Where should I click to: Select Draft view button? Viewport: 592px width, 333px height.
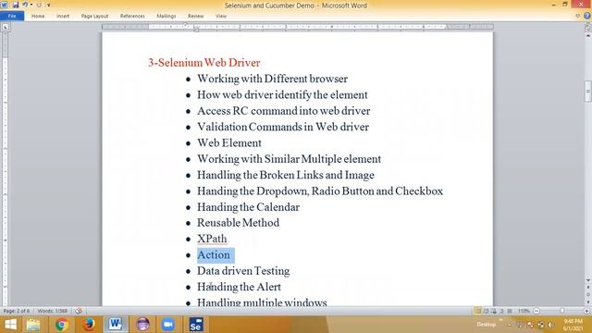(510, 311)
